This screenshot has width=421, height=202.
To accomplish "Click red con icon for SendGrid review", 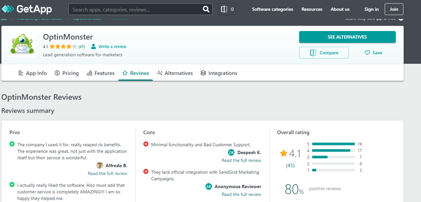I will 146,171.
